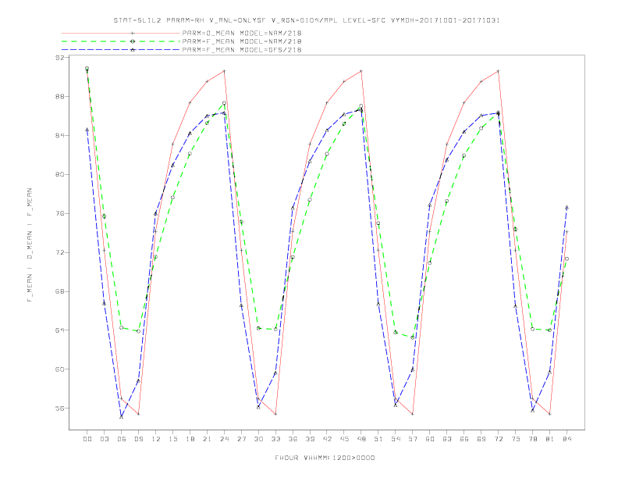
Task: Click forecast hour tick 21 on x-axis
Action: [x=207, y=439]
